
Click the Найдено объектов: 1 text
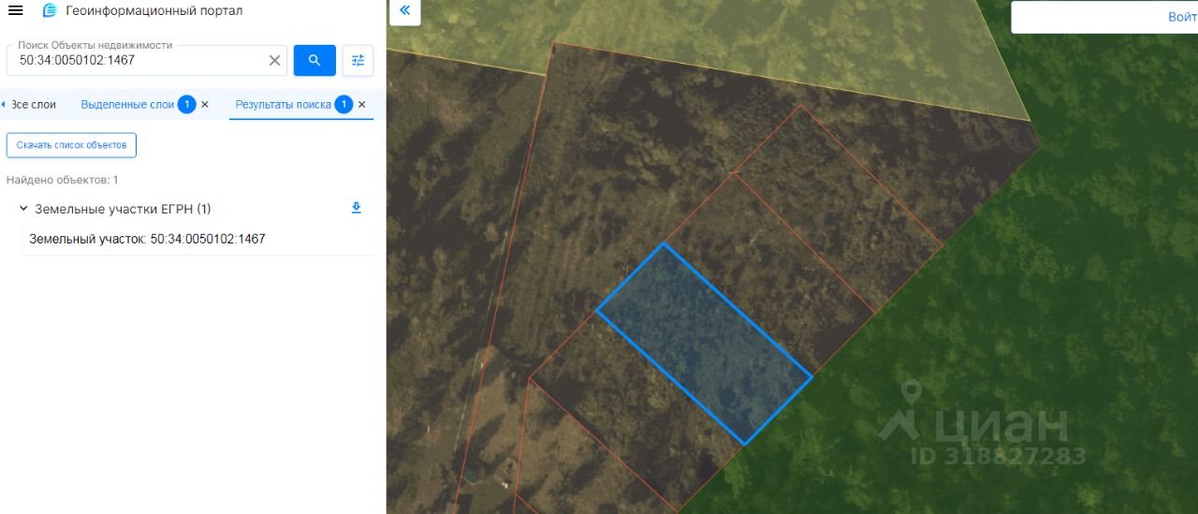pos(63,179)
